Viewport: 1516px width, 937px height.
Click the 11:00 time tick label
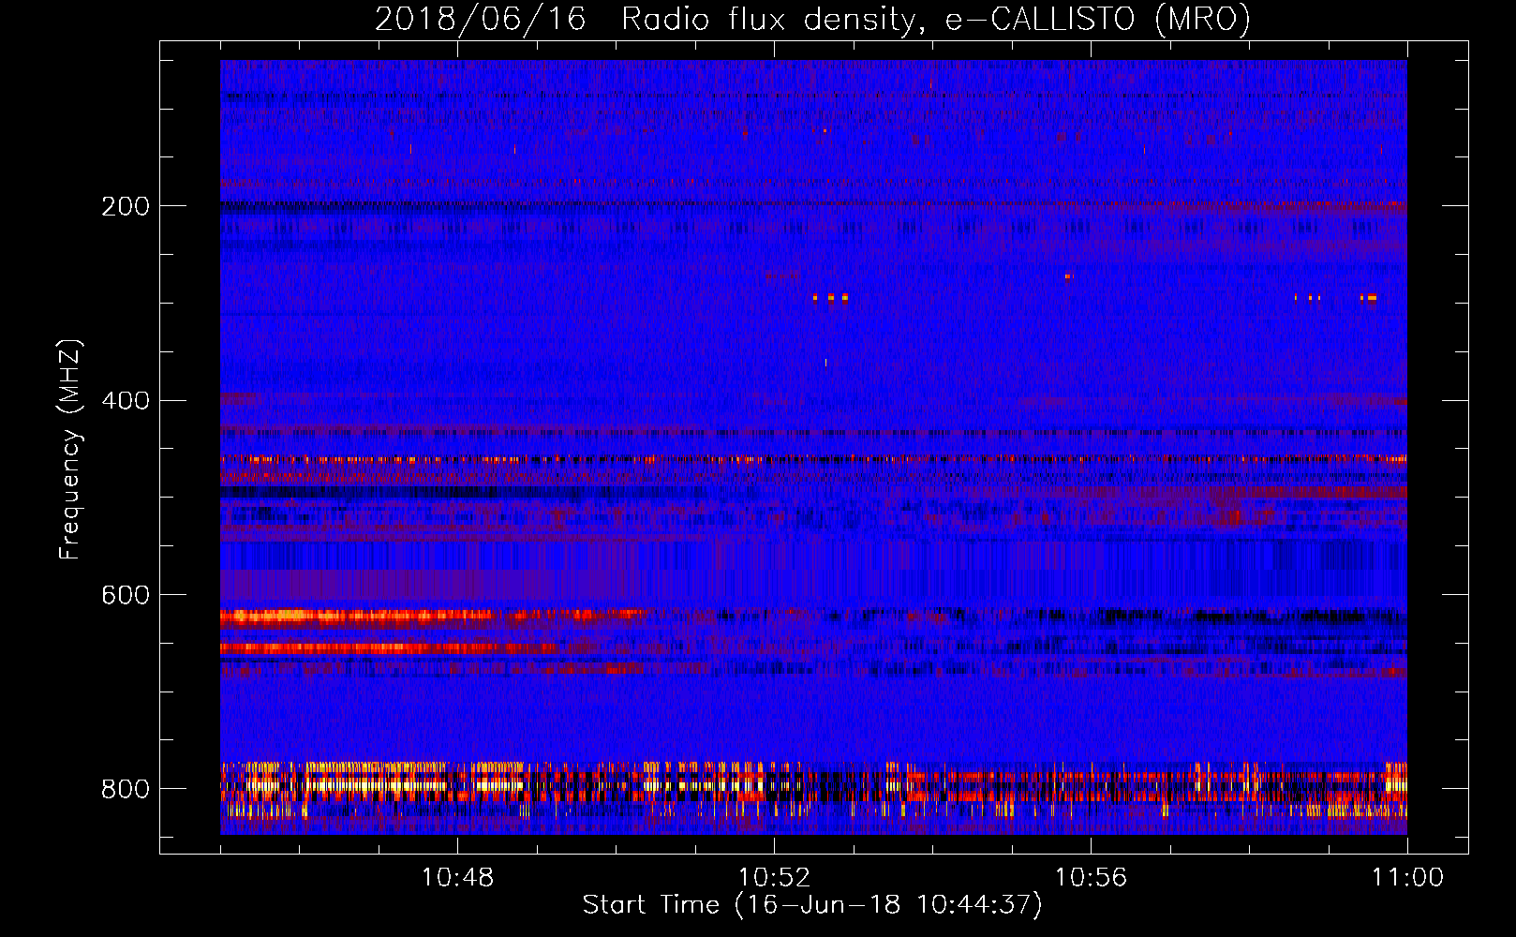[x=1407, y=878]
